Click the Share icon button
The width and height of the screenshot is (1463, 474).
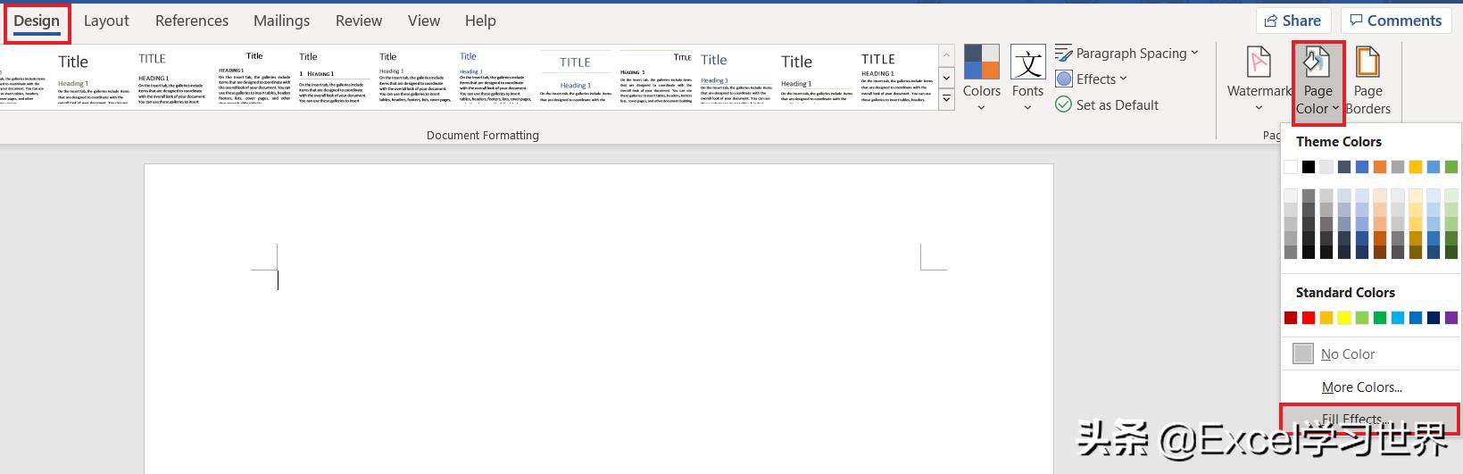click(1293, 21)
